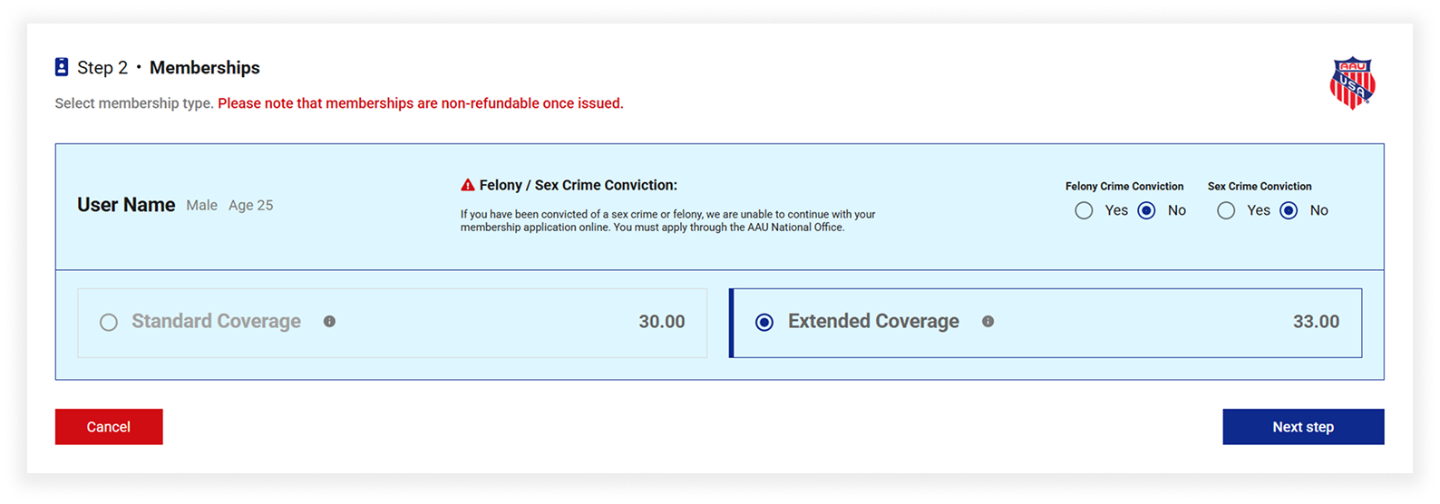Viewport: 1440px width, 504px height.
Task: Choose the Standard Coverage radio button
Action: [109, 323]
